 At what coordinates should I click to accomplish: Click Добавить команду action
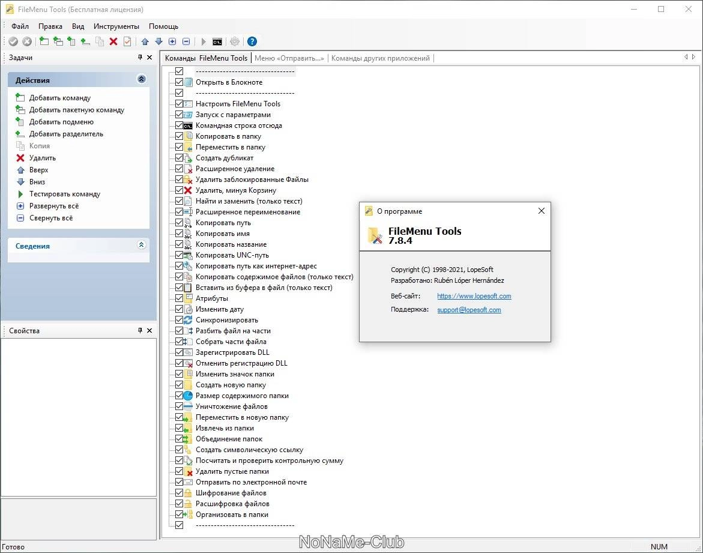coord(59,98)
